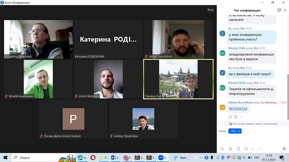
Task: Click the phone number link 0672650324
Action: [238, 109]
